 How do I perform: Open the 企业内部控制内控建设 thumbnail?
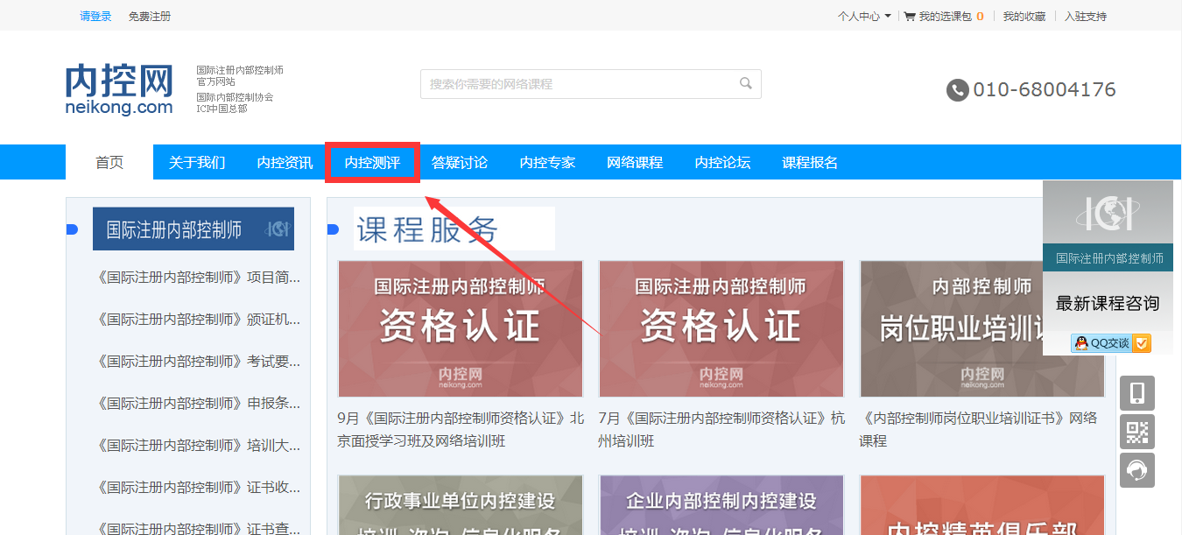pos(721,505)
